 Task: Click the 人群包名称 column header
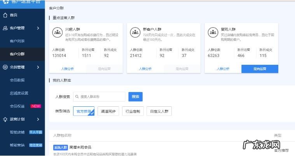(x=62, y=135)
